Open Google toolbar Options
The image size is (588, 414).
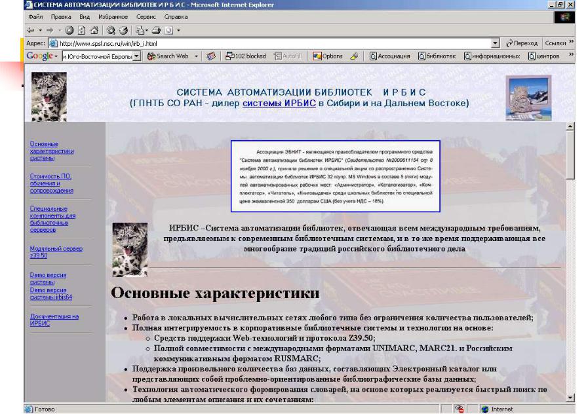328,56
